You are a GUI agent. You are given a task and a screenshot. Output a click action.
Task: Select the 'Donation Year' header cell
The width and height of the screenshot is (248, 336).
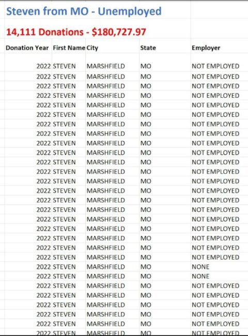[28, 48]
